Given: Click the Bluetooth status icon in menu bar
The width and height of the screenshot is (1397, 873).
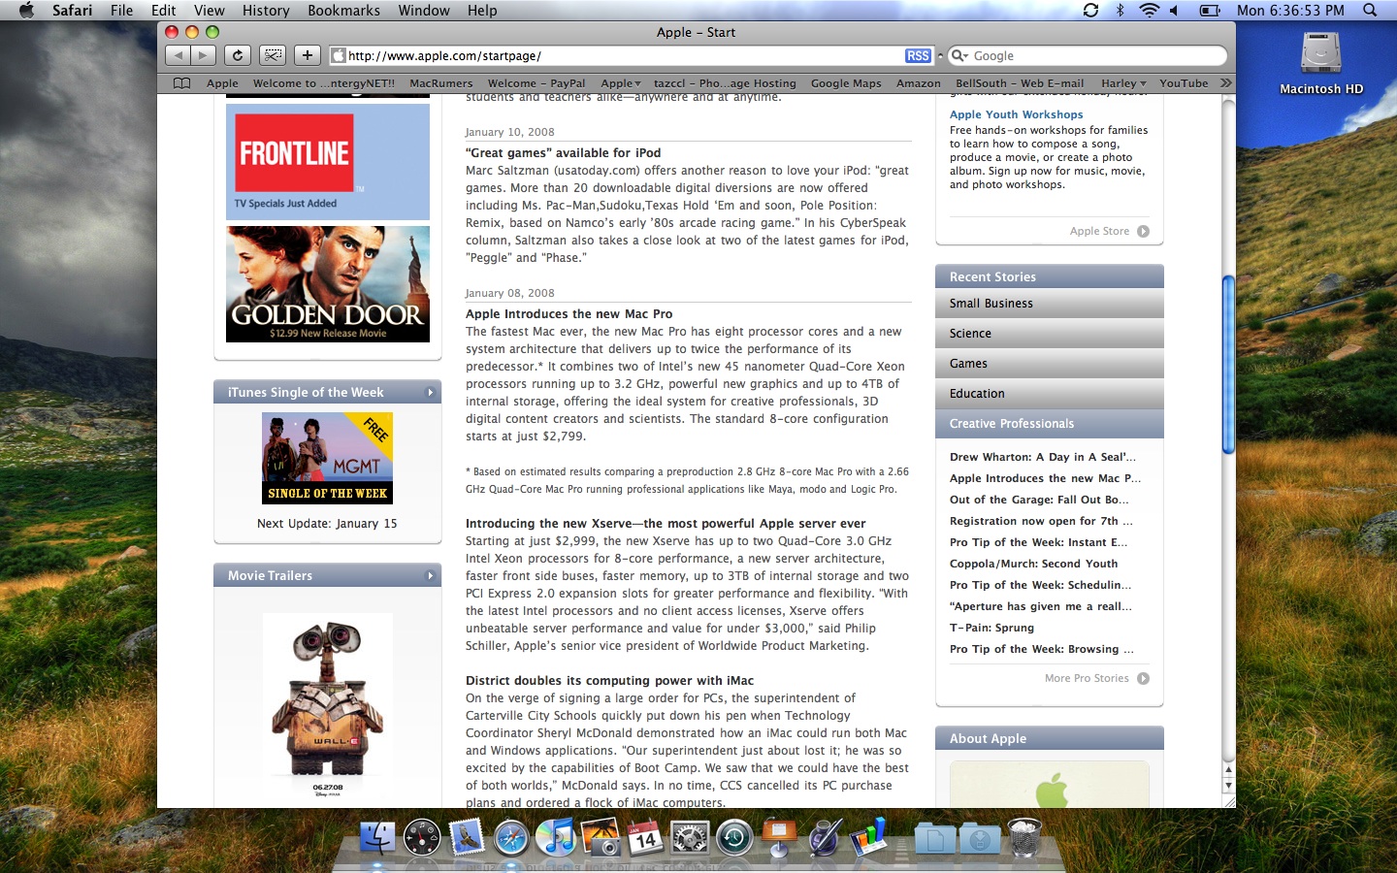Looking at the screenshot, I should (x=1120, y=10).
